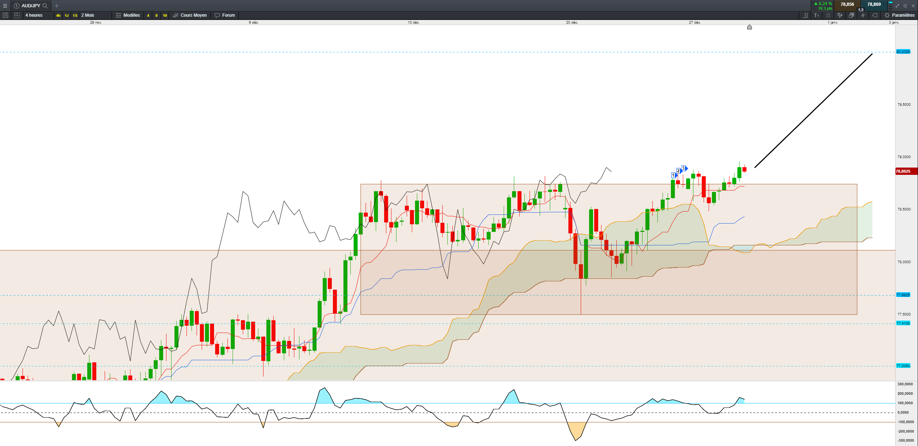The width and height of the screenshot is (918, 446).
Task: Click the market depth level indicator
Action: pyautogui.click(x=890, y=5)
